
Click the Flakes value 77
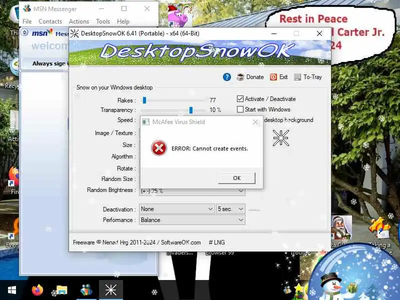coord(212,100)
